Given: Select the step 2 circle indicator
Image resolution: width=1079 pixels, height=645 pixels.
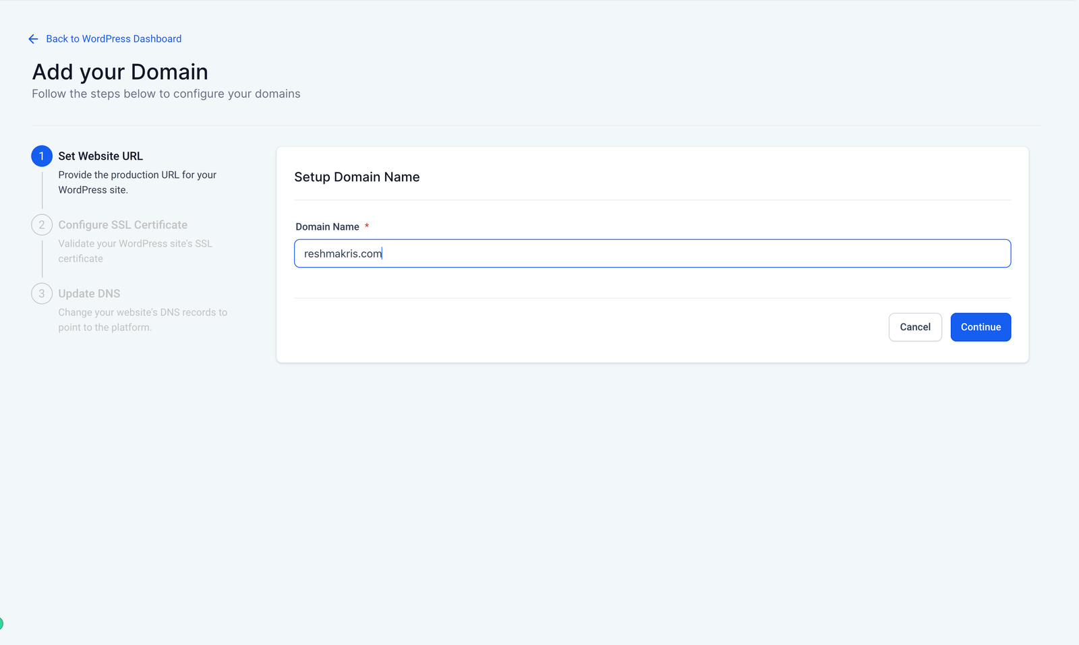Looking at the screenshot, I should pos(42,225).
